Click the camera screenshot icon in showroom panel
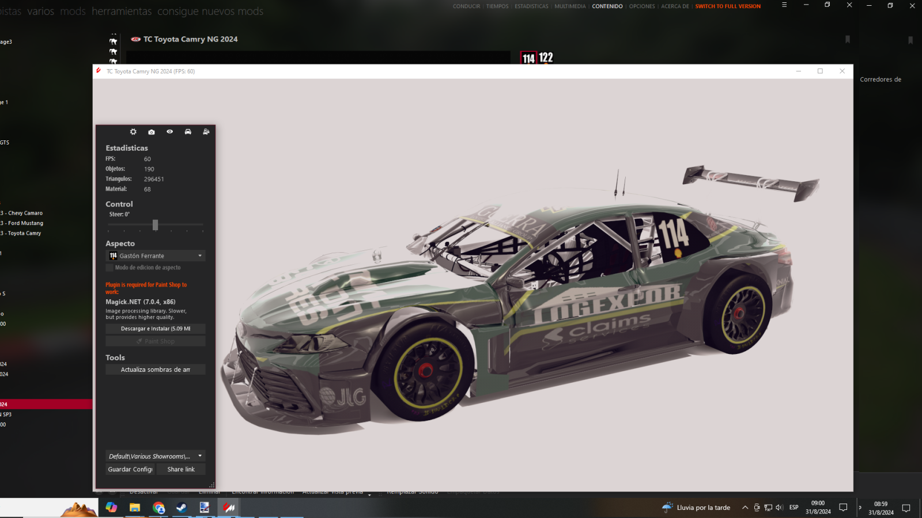This screenshot has width=922, height=518. pos(152,132)
